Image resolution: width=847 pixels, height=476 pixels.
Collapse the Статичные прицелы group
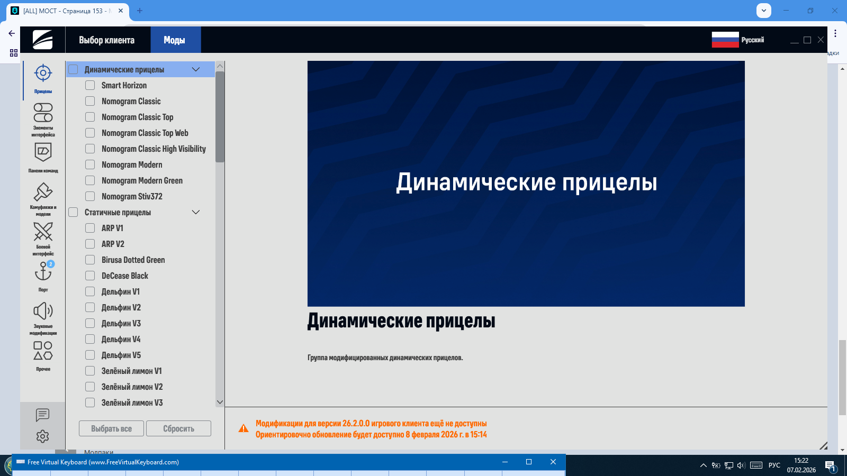(195, 212)
